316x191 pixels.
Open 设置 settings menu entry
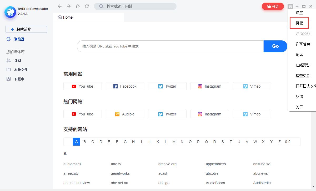click(x=299, y=13)
